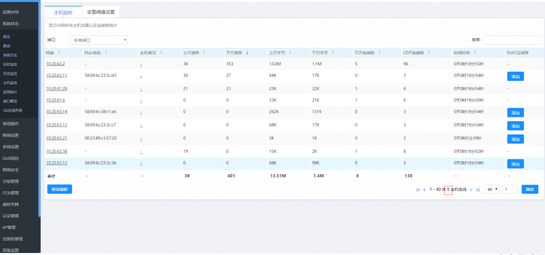The height and width of the screenshot is (255, 545).
Task: Click the search input field
Action: [512, 40]
